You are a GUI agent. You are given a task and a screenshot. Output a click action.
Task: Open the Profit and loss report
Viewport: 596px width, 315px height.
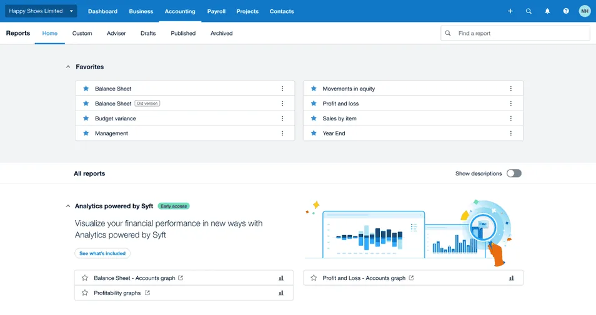(340, 103)
